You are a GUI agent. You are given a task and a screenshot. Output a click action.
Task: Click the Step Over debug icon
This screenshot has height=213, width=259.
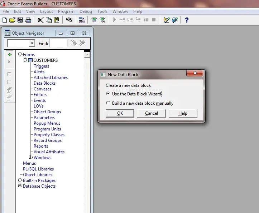pyautogui.click(x=130, y=20)
